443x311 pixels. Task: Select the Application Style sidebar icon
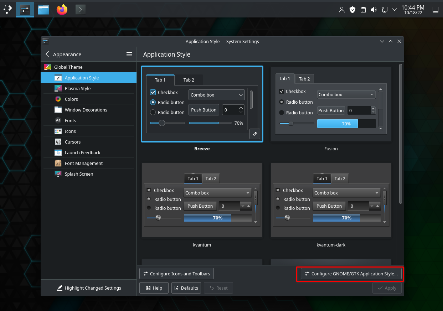[x=58, y=78]
